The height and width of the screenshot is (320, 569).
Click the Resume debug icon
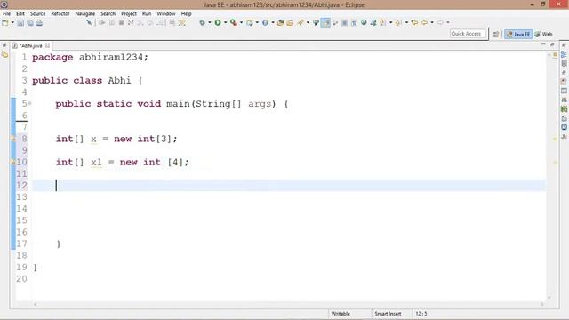pos(102,22)
